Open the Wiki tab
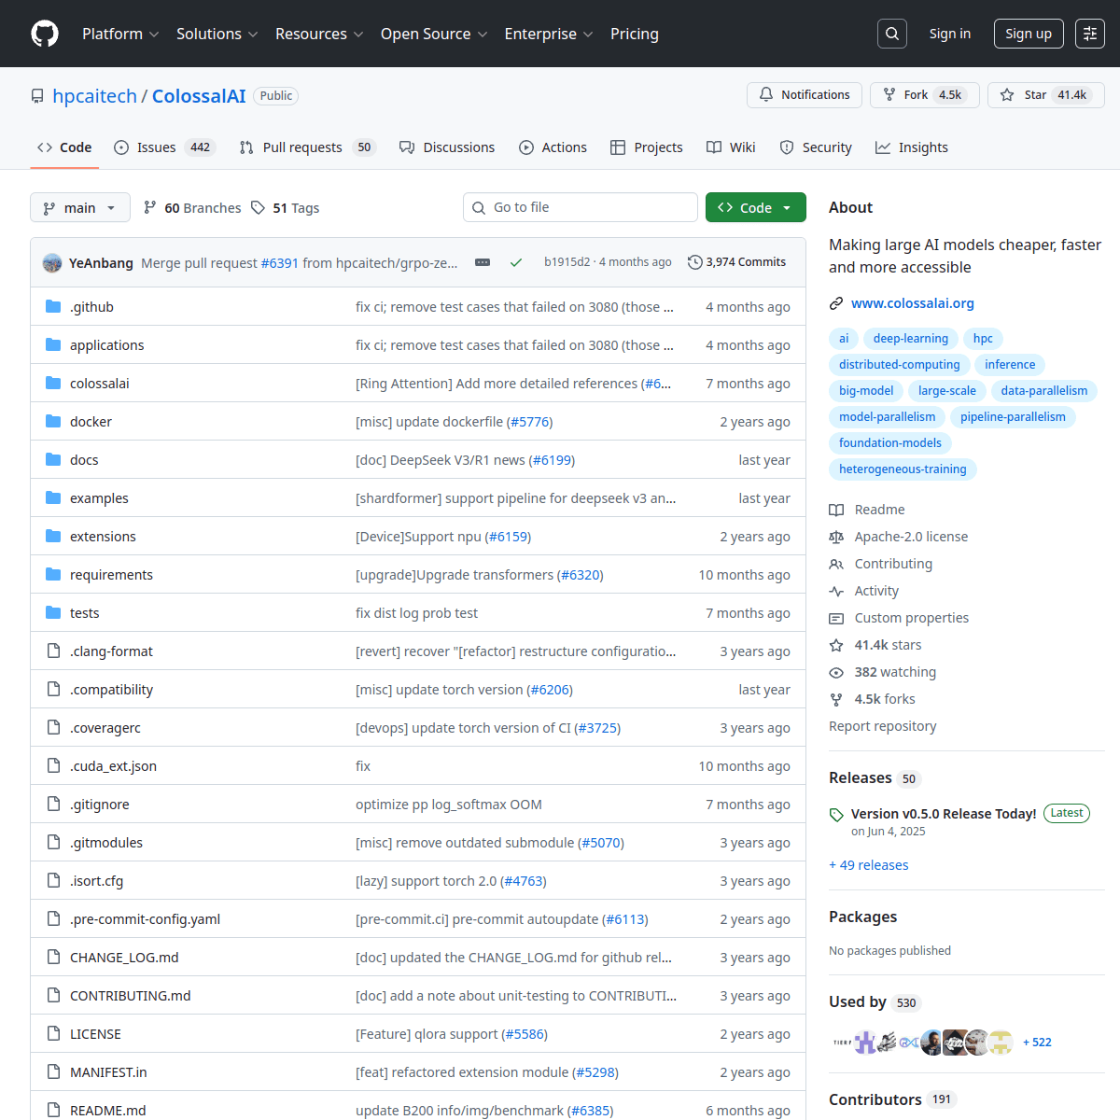Screen dimensions: 1120x1120 click(x=731, y=147)
